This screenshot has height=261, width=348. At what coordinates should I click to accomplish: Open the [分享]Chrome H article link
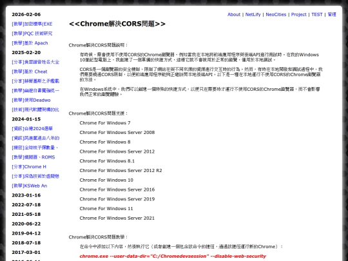click(29, 167)
